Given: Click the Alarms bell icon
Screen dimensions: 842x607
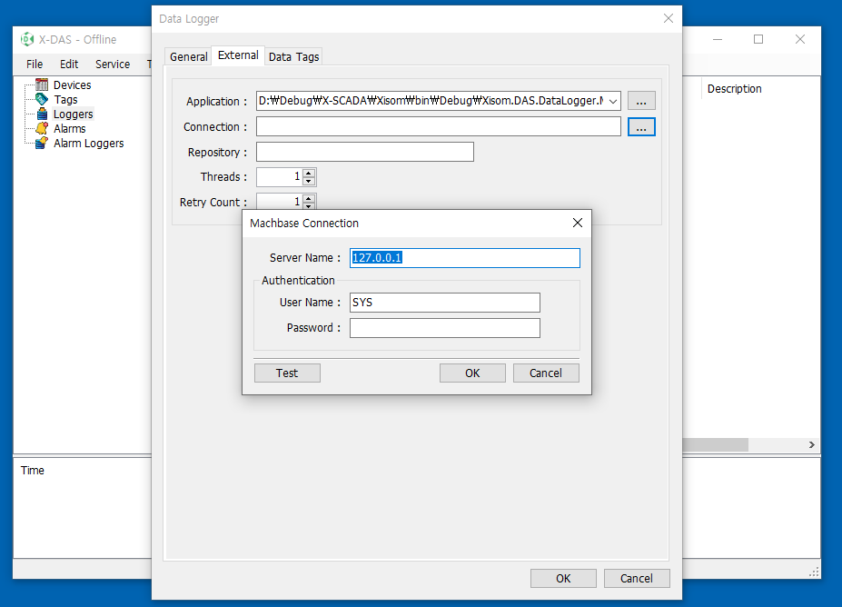Looking at the screenshot, I should pos(42,128).
